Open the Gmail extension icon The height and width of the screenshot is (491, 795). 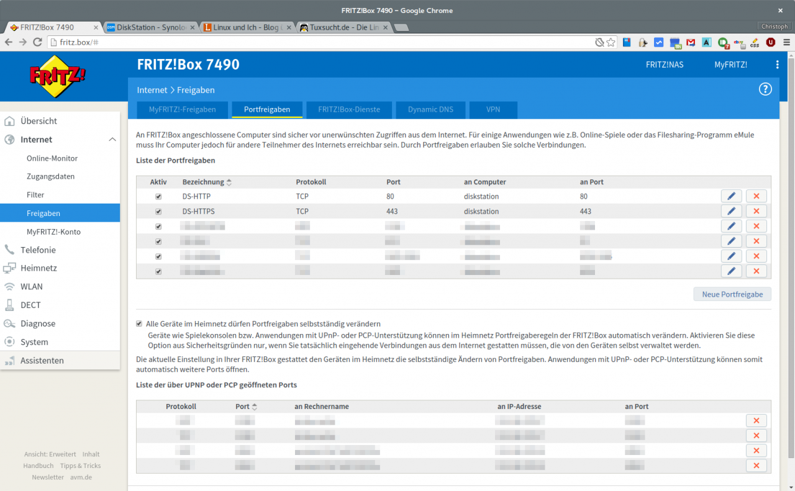coord(691,42)
